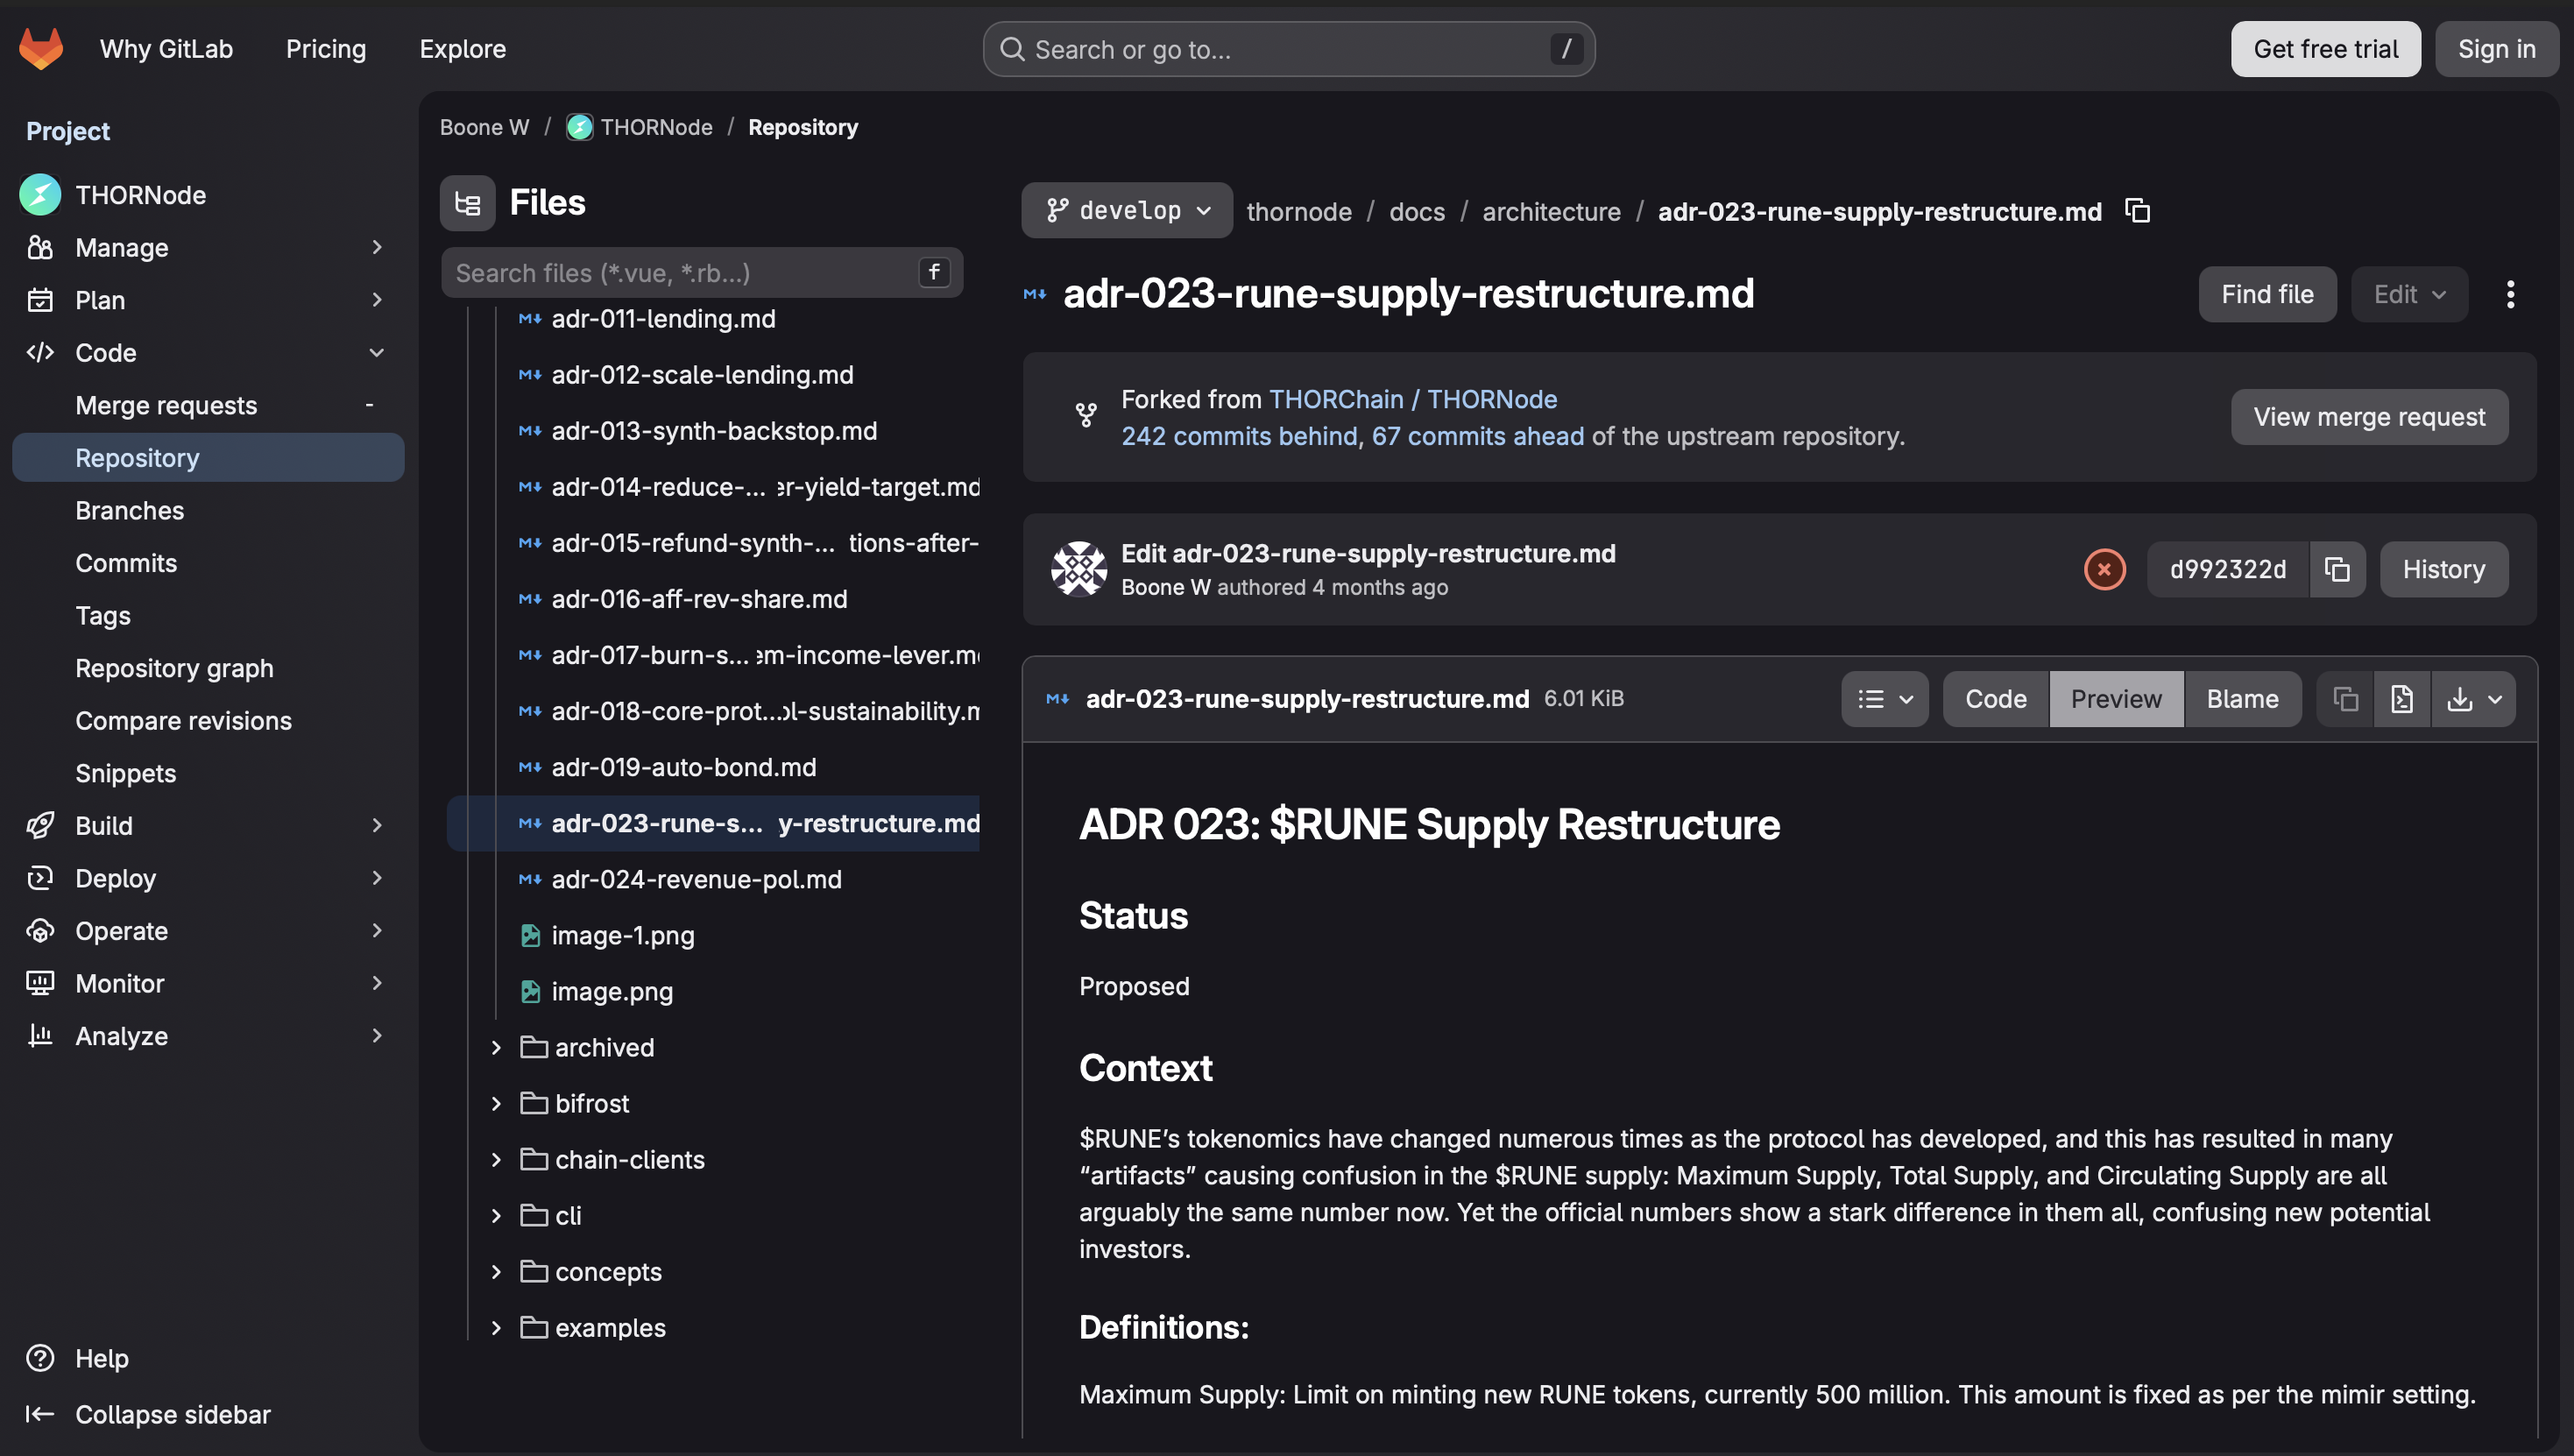2574x1456 pixels.
Task: Open the Edit dropdown button
Action: point(2409,294)
